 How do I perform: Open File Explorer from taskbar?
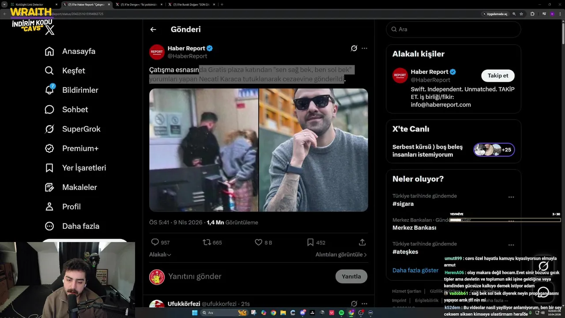click(x=283, y=313)
